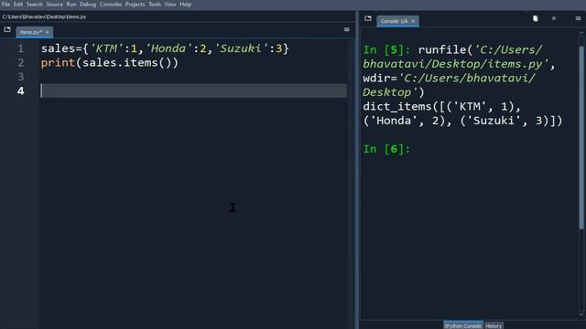Browse console tabs icon
The width and height of the screenshot is (586, 329).
(x=368, y=18)
